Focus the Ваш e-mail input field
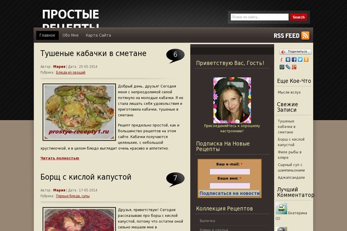The width and height of the screenshot is (347, 231). point(230,172)
